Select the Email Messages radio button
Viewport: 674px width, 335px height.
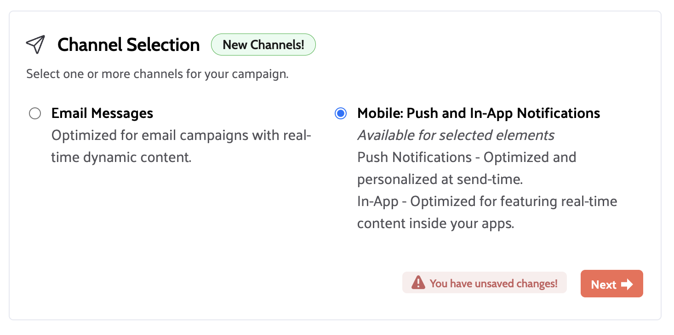(35, 113)
